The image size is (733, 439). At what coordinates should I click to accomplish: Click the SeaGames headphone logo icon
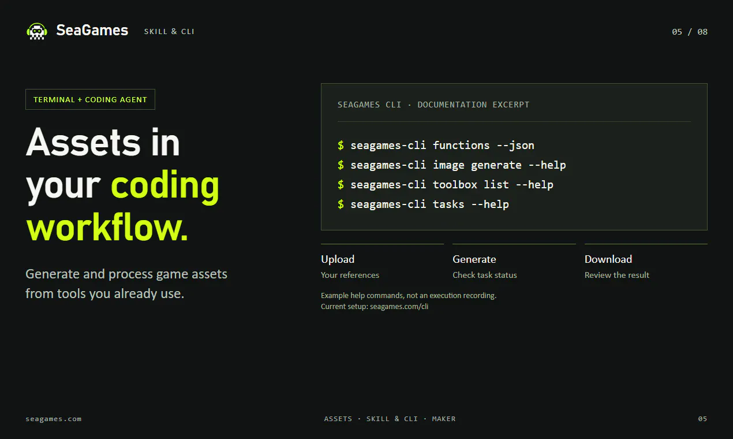pyautogui.click(x=37, y=31)
